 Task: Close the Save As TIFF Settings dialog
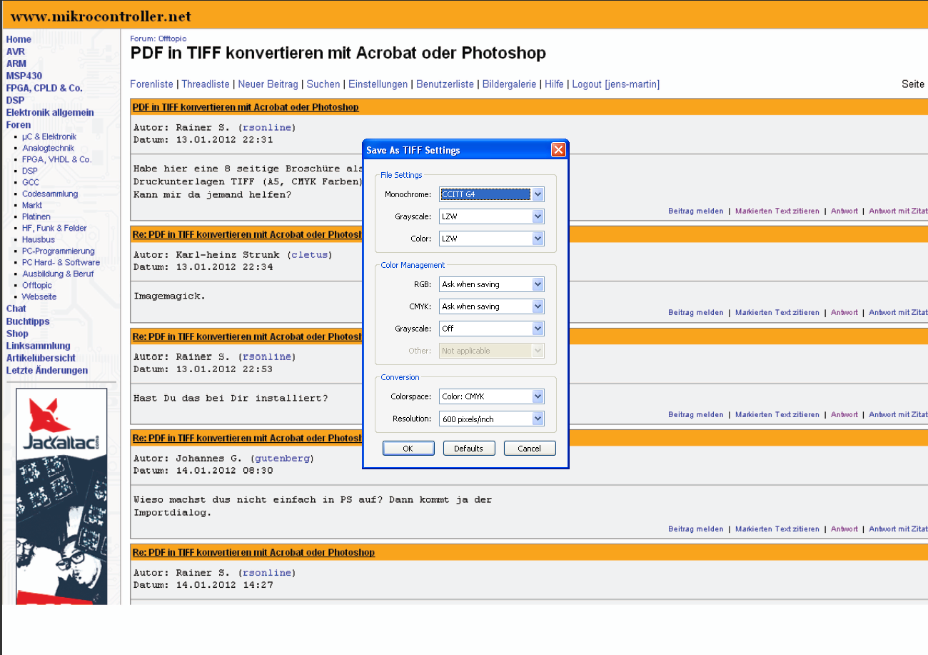tap(558, 150)
